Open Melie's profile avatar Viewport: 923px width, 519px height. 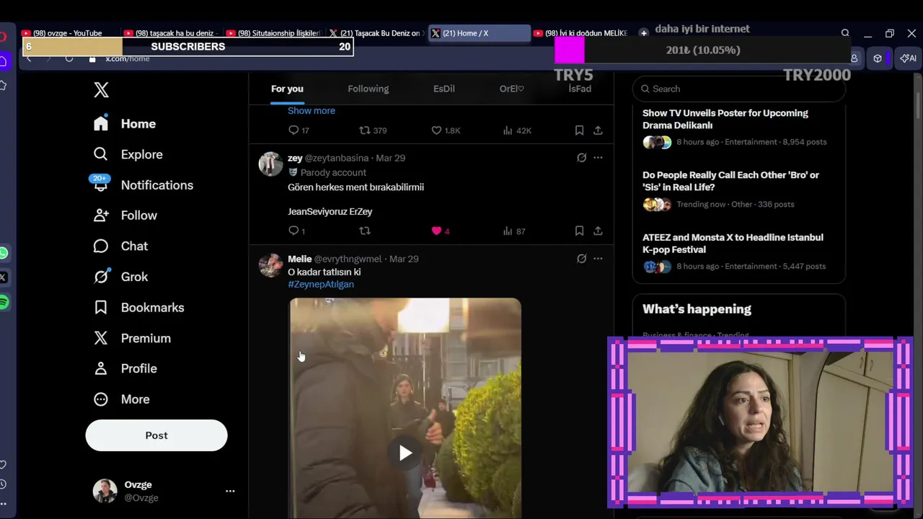(x=271, y=265)
